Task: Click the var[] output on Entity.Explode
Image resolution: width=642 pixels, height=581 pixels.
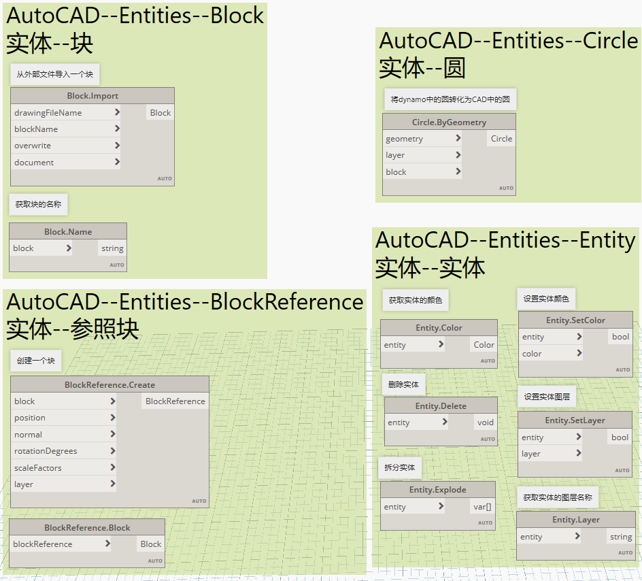Action: [484, 506]
